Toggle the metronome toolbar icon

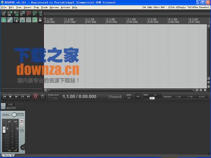(41, 14)
